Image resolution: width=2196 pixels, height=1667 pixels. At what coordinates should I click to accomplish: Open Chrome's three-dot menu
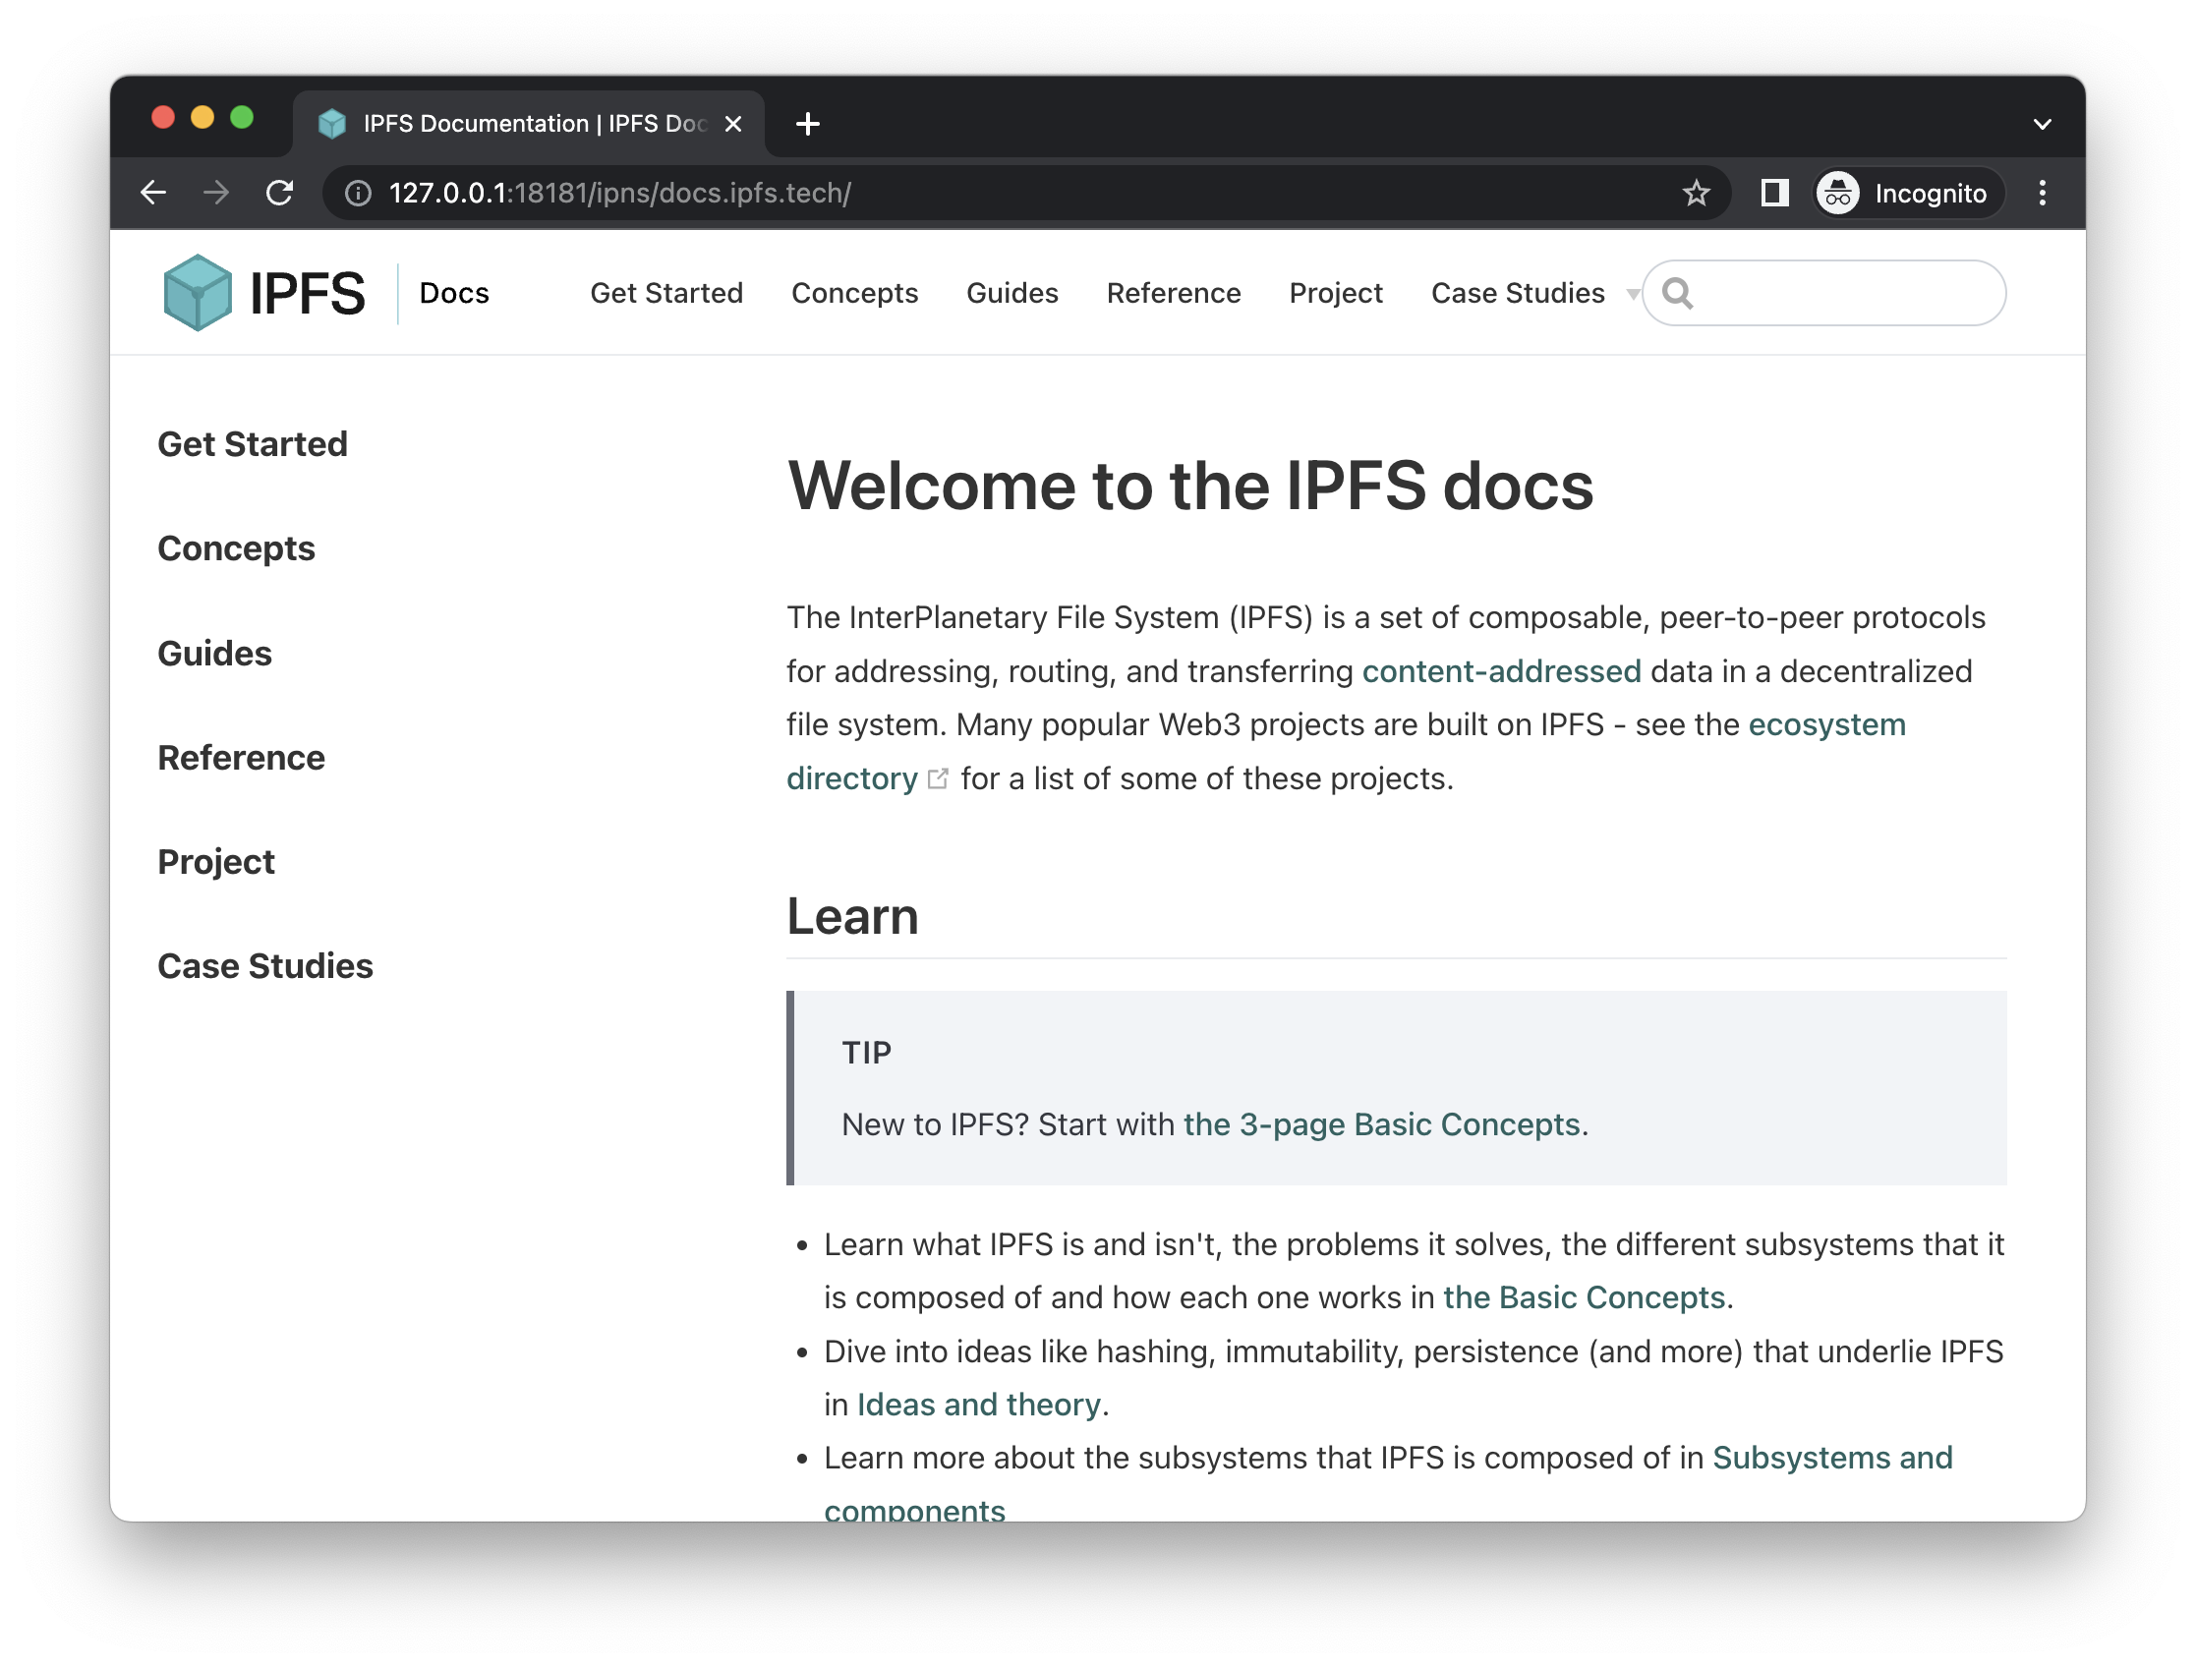pos(2042,193)
